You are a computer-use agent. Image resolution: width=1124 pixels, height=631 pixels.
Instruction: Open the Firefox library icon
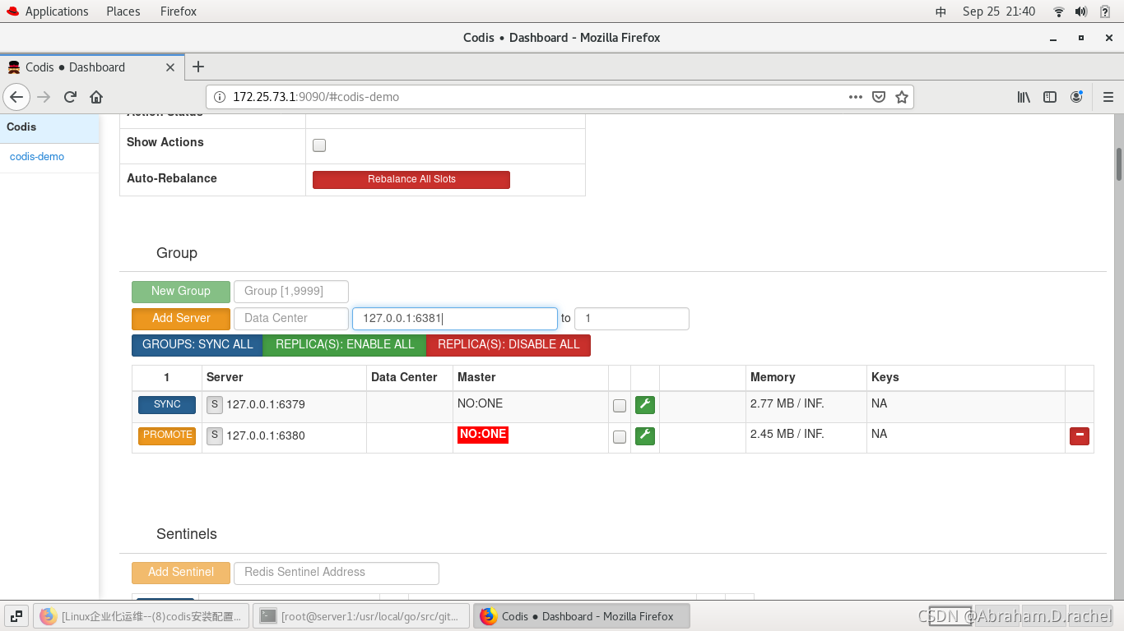1024,97
